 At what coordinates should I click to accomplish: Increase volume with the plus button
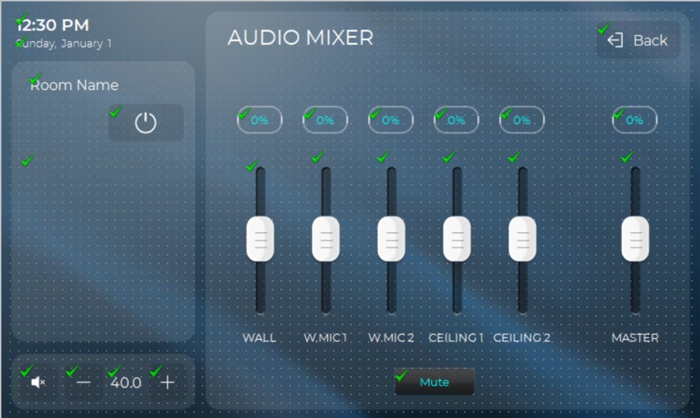pos(167,382)
